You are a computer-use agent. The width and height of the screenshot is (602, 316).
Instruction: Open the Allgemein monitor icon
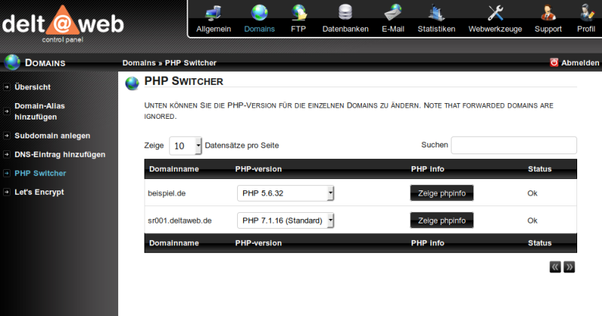(214, 13)
